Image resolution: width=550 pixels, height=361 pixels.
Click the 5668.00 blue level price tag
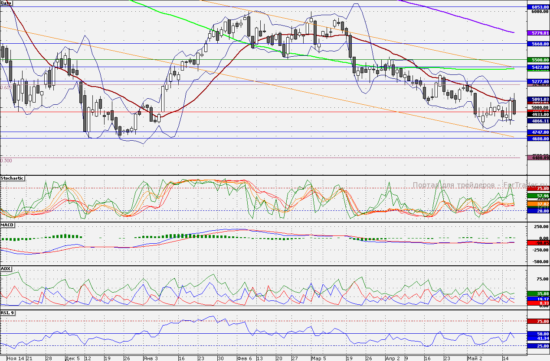538,44
